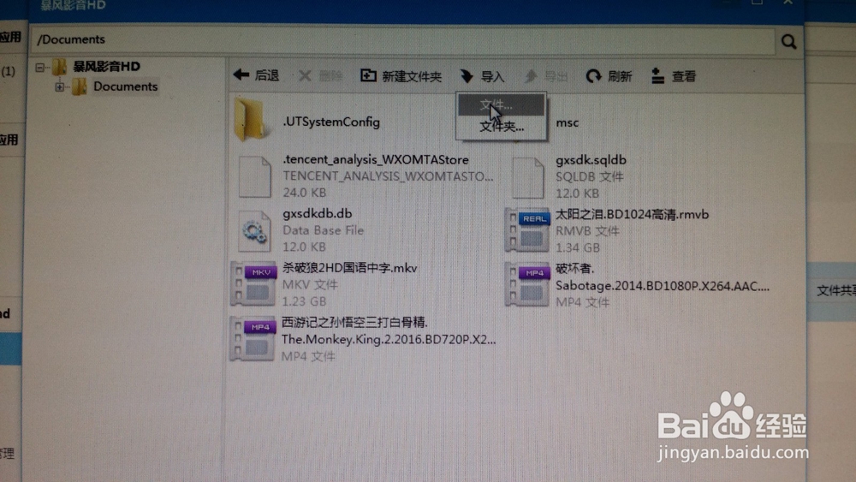Viewport: 856px width, 482px height.
Task: Expand the Documents tree node
Action: click(60, 86)
